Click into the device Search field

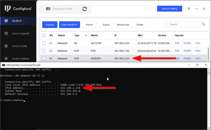click(x=184, y=24)
